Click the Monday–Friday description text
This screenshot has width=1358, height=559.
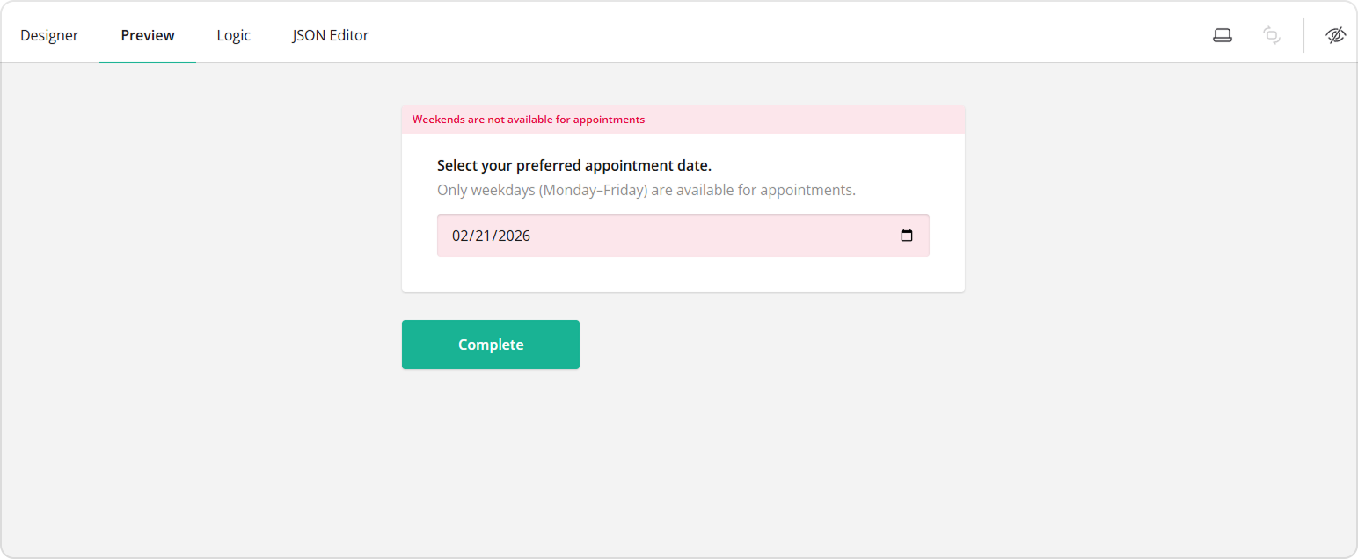646,189
